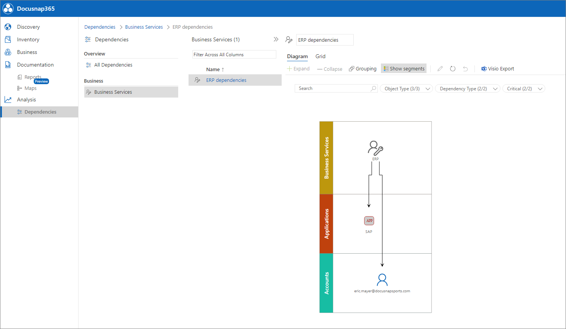
Task: Click the Dependencies breadcrumb link
Action: 100,27
